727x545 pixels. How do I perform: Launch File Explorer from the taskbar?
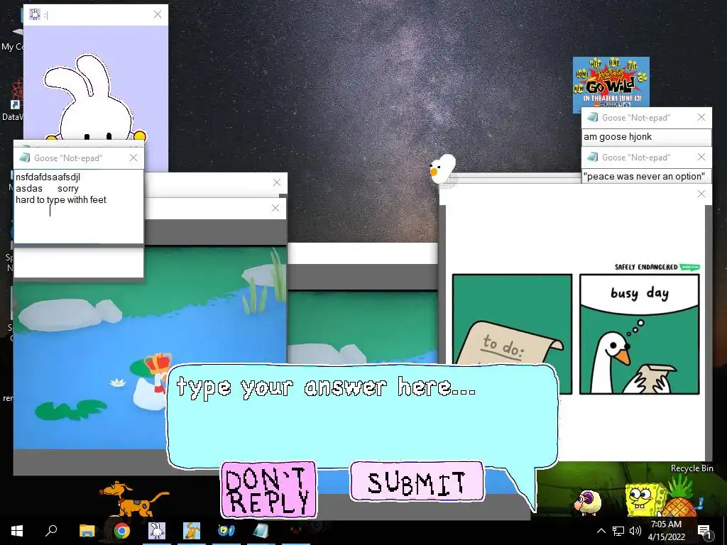pos(87,531)
